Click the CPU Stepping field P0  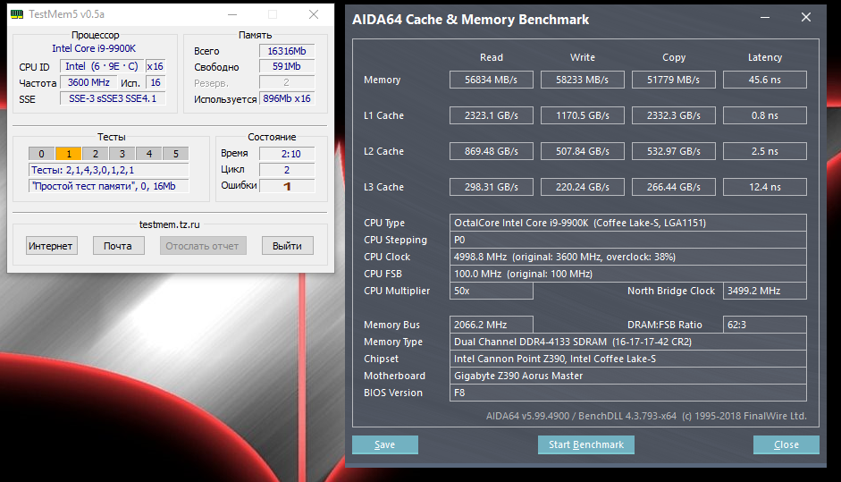[628, 240]
